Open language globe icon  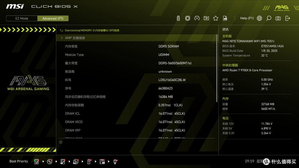[259, 18]
